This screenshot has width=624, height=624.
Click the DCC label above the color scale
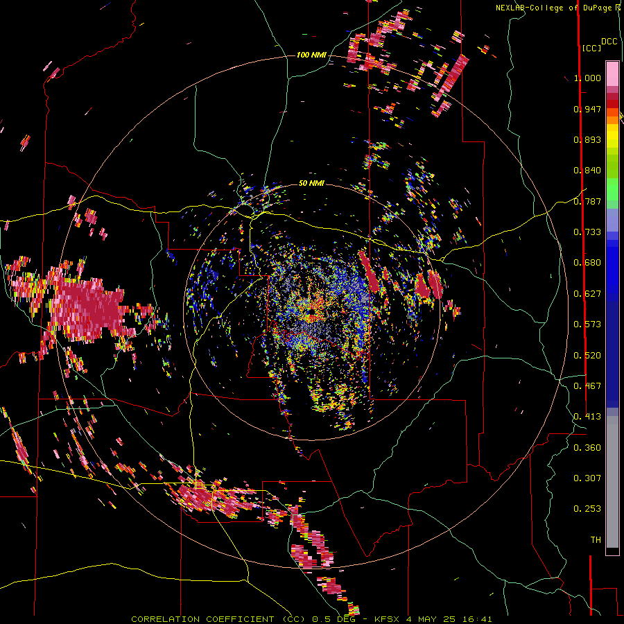pyautogui.click(x=609, y=42)
